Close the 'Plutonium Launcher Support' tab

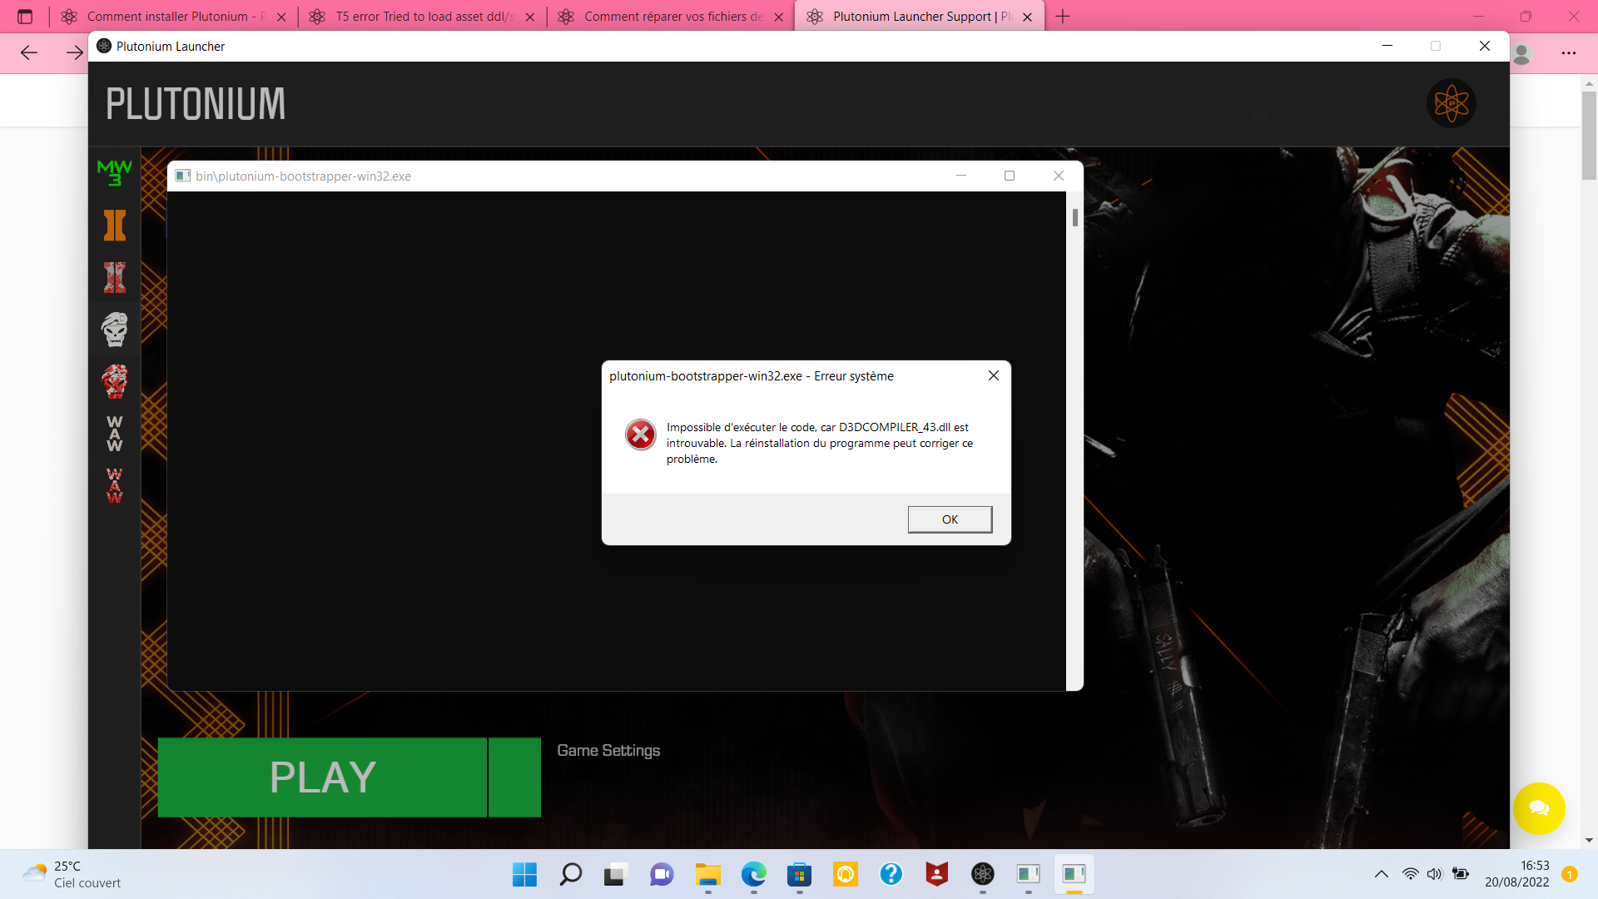coord(1027,17)
